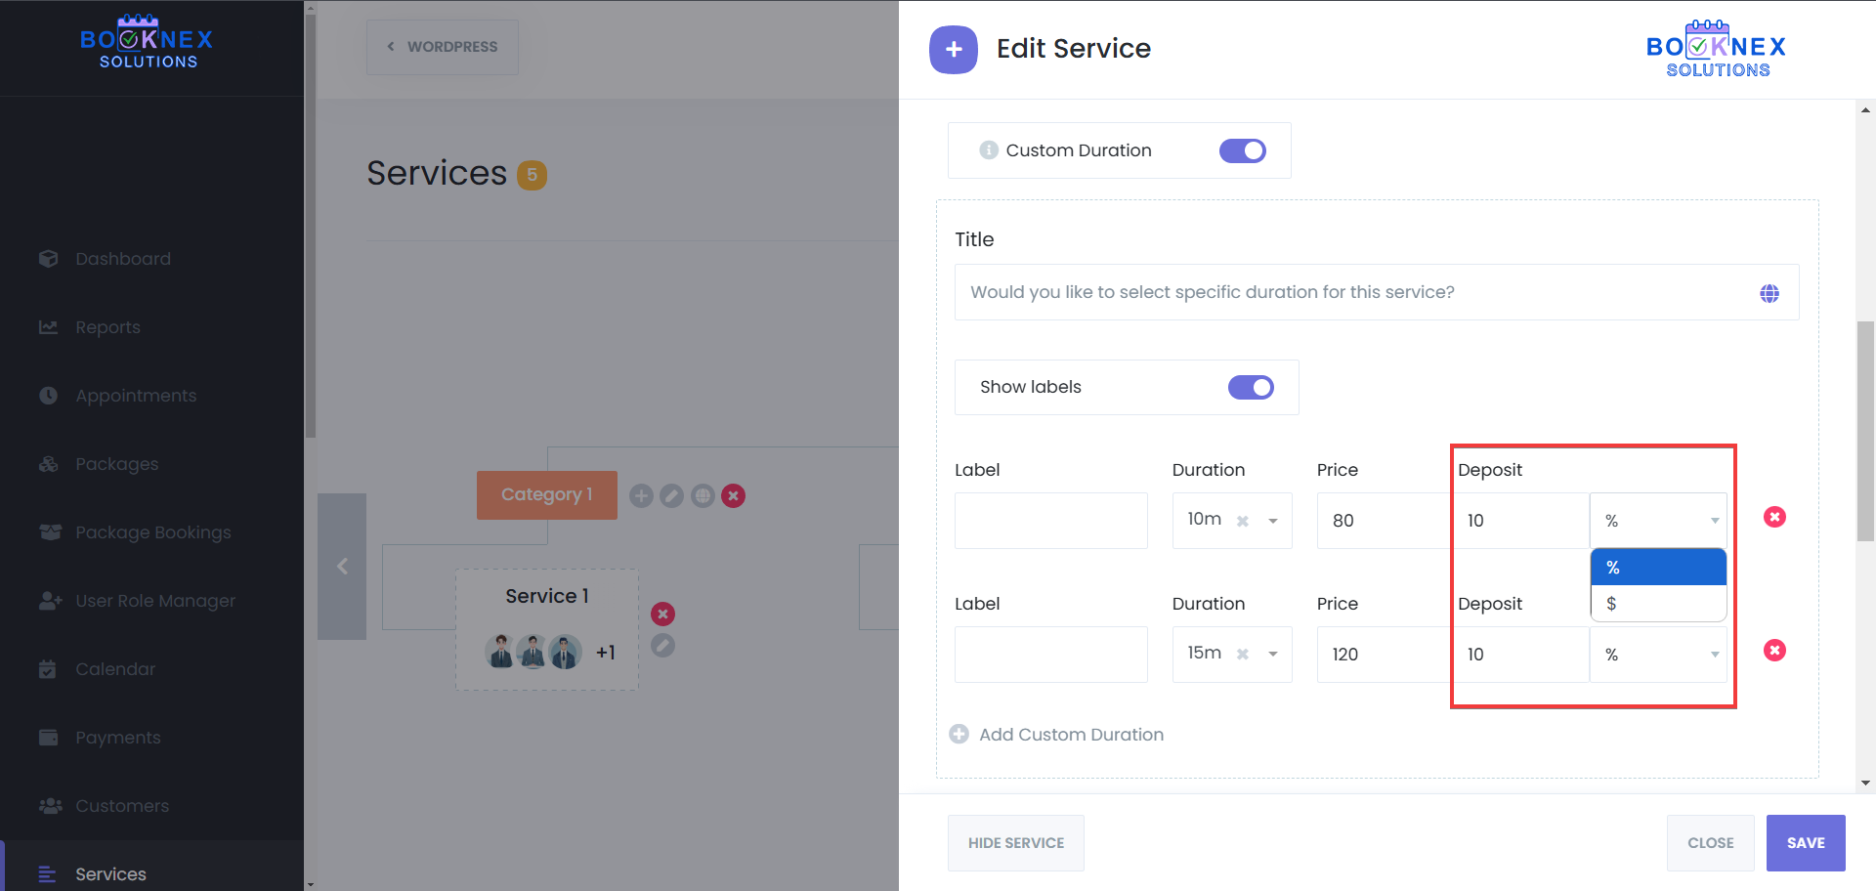Open Appointments in the sidebar
Screen dimensions: 1876x891
click(x=136, y=396)
